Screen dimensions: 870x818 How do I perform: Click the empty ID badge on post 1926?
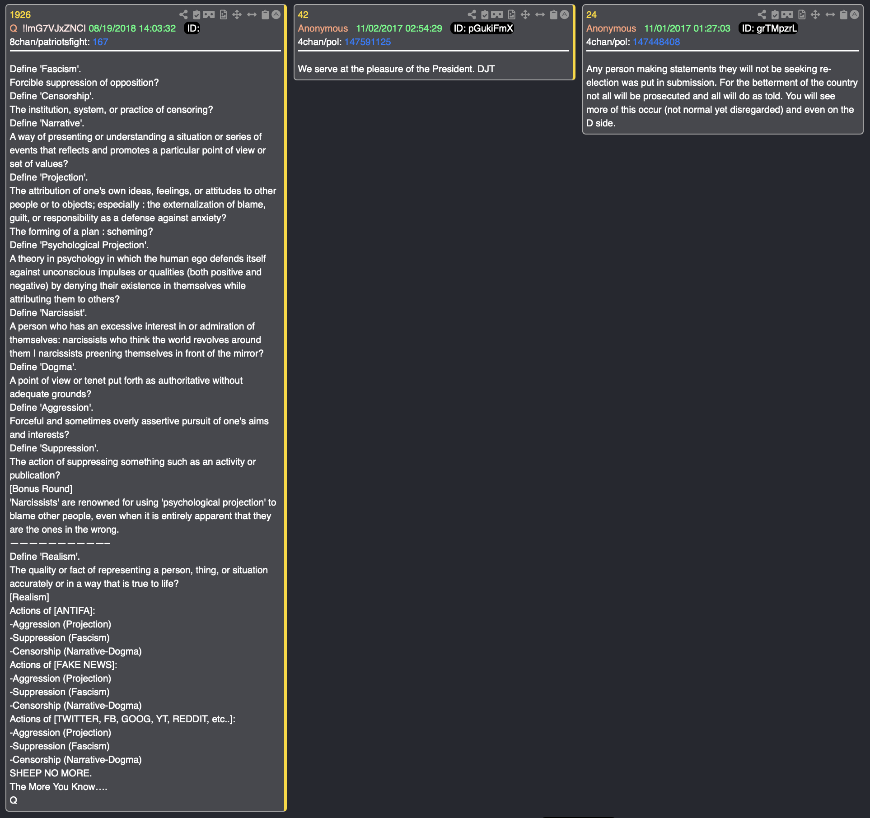pyautogui.click(x=192, y=28)
